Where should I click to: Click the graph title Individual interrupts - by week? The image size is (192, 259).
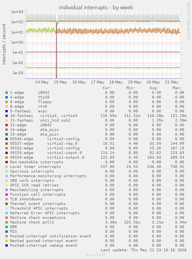(96, 8)
